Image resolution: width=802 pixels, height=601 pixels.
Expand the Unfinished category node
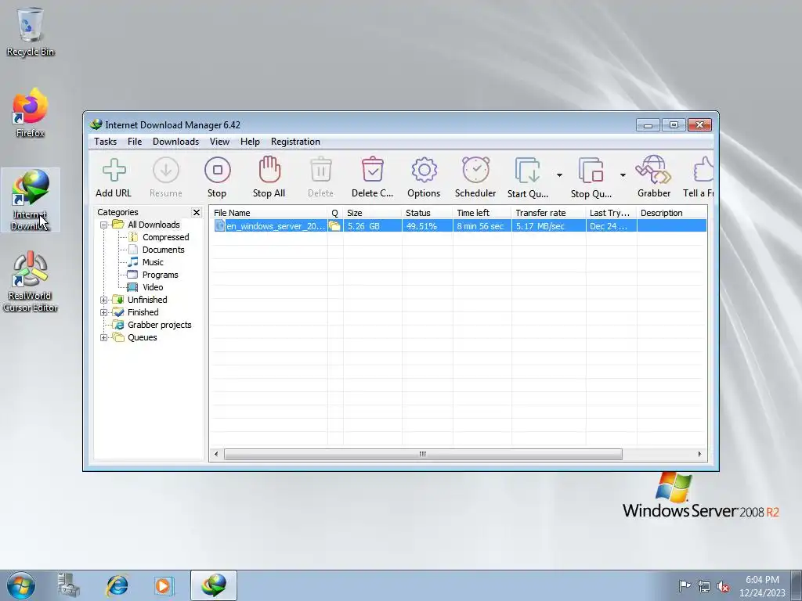pos(104,300)
